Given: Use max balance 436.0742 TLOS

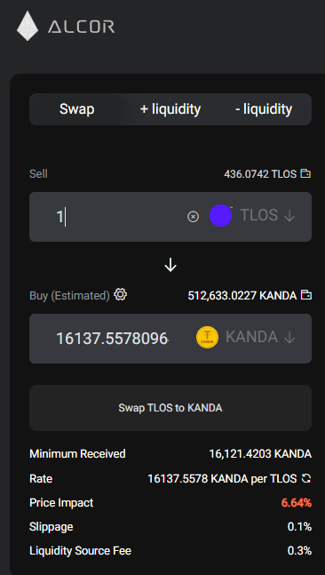Looking at the screenshot, I should click(260, 174).
